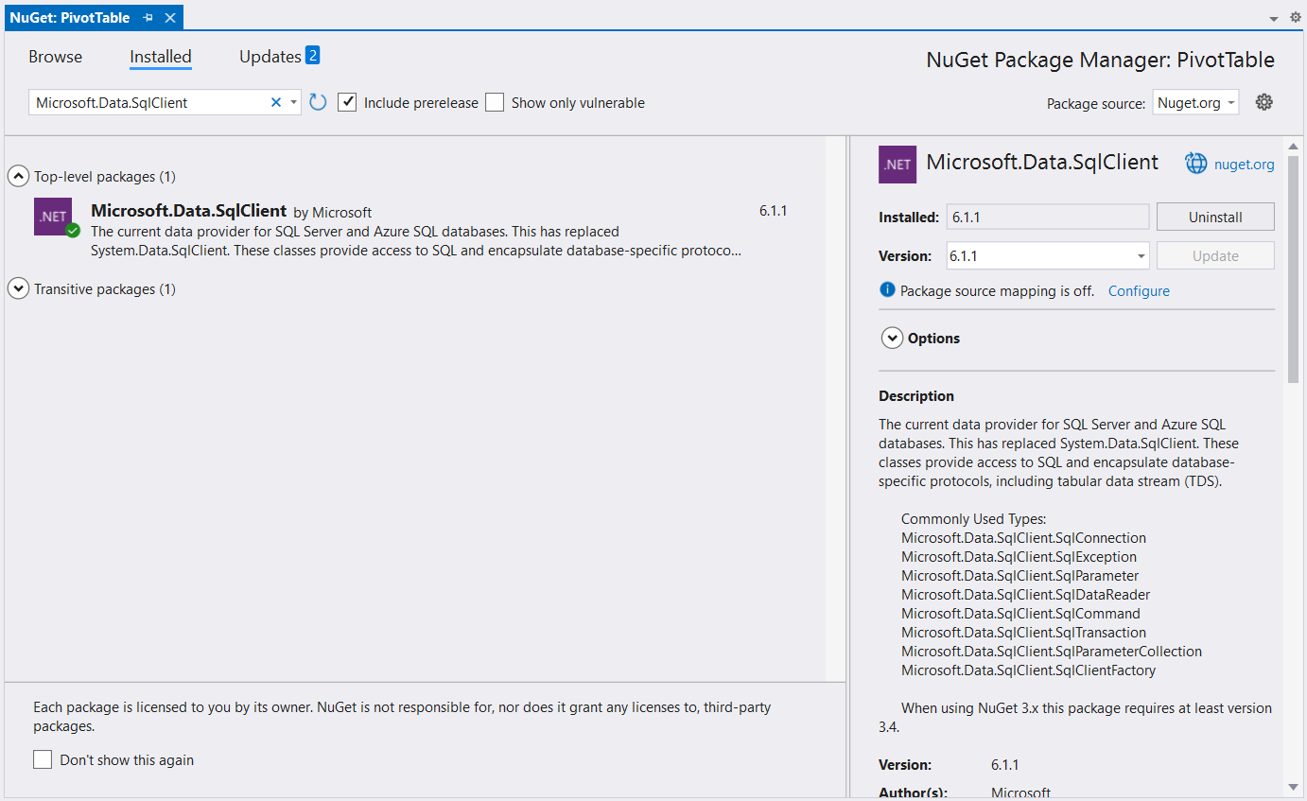Image resolution: width=1307 pixels, height=801 pixels.
Task: Pin the NuGet: PivotTable tab
Action: (x=148, y=18)
